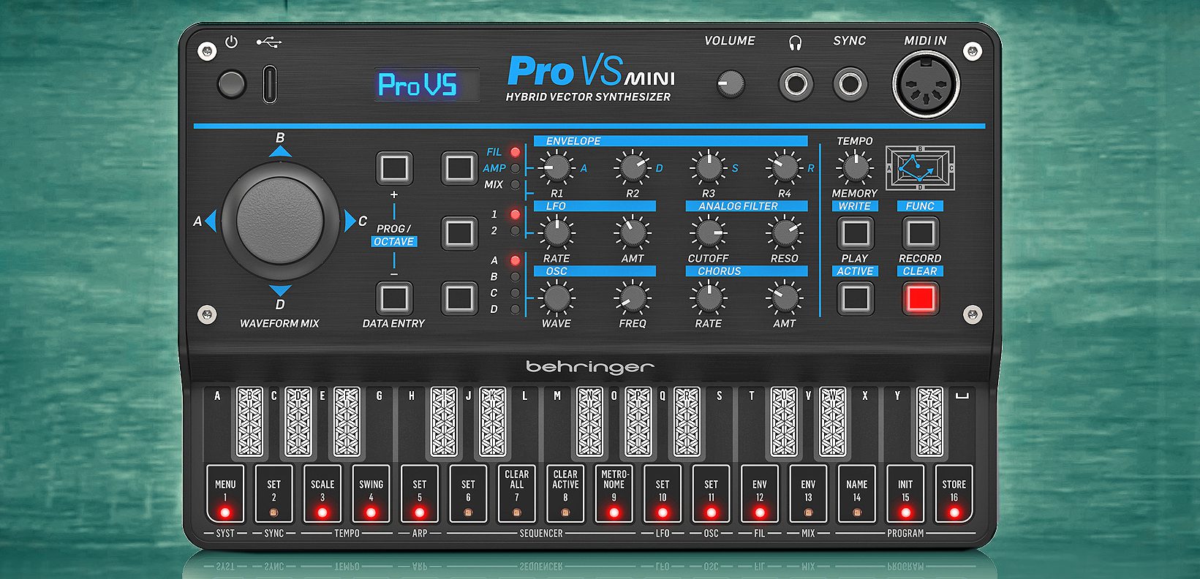Click the OSC WAVE knob
The width and height of the screenshot is (1200, 579).
pyautogui.click(x=556, y=298)
